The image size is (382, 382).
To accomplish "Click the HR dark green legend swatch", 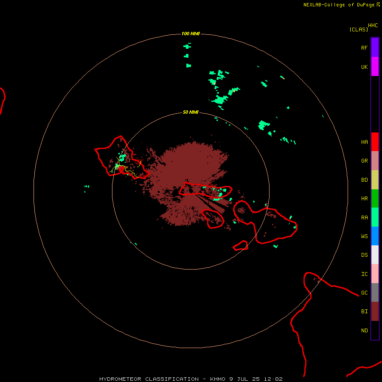I will pyautogui.click(x=375, y=199).
